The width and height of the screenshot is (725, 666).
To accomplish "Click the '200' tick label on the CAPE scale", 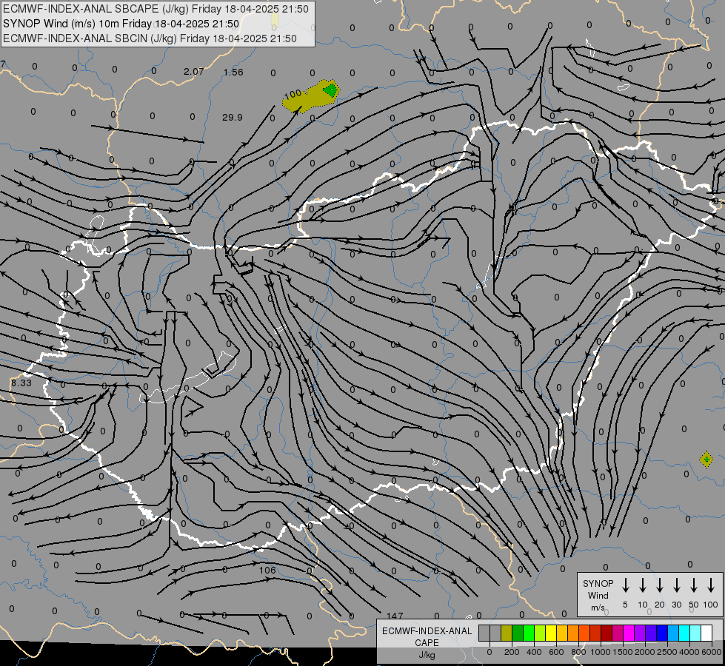I will [512, 652].
